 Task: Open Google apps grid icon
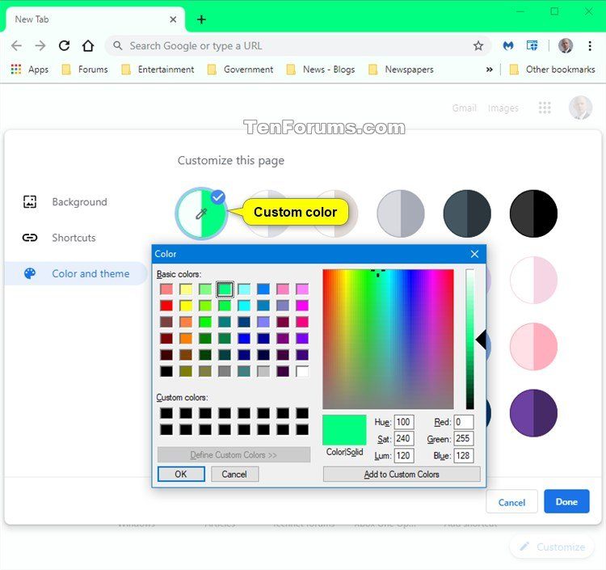click(x=545, y=108)
